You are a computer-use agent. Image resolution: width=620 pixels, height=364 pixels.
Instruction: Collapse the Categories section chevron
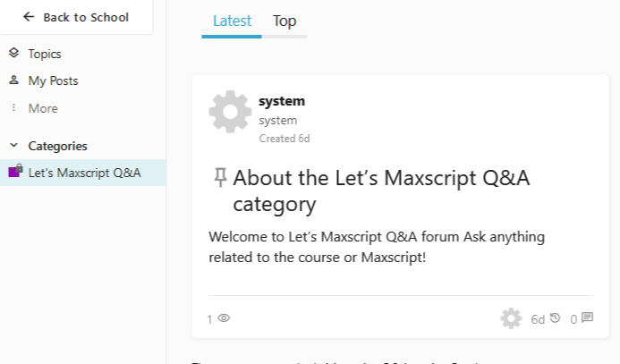(13, 146)
